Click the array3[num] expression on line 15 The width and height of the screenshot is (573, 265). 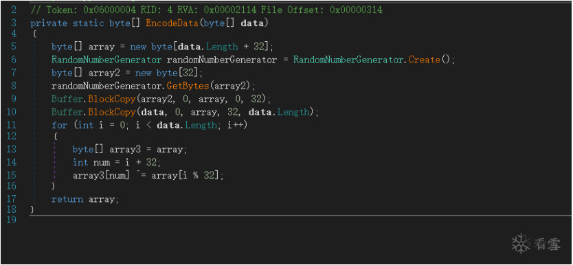pyautogui.click(x=101, y=175)
